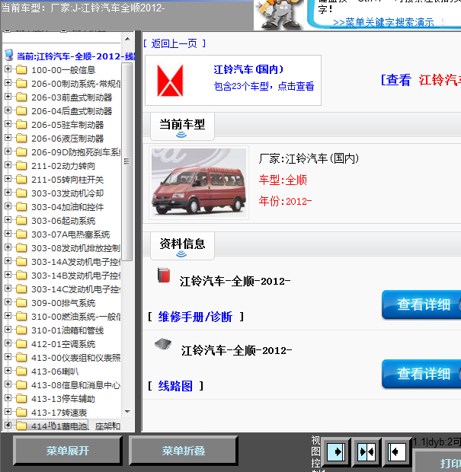This screenshot has width=461, height=472.
Task: Click the tree scrollbar up arrow
Action: pyautogui.click(x=127, y=39)
